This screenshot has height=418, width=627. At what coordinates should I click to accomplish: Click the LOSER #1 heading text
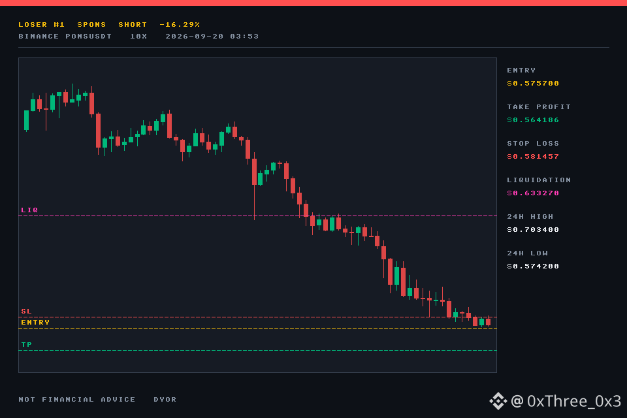tap(42, 24)
